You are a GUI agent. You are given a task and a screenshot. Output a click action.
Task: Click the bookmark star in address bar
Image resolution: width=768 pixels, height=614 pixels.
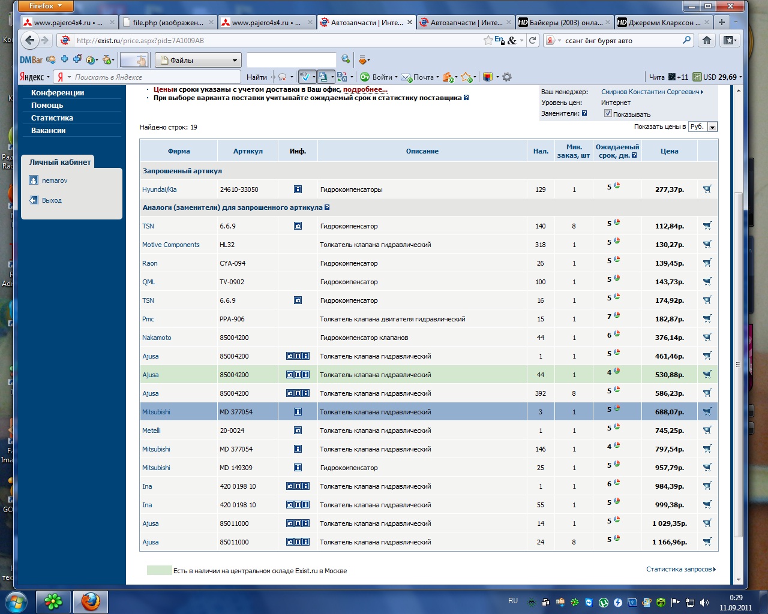tap(488, 40)
